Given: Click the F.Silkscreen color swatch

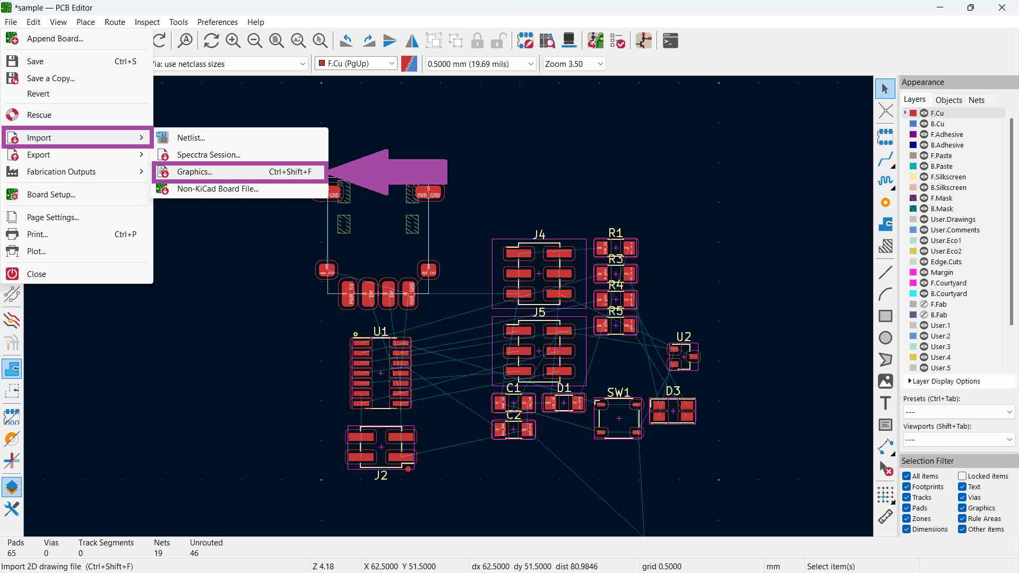Looking at the screenshot, I should click(x=913, y=177).
